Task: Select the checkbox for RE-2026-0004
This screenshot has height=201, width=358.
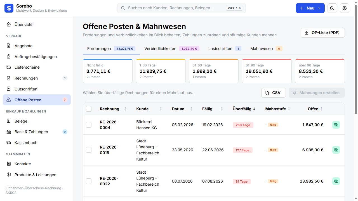Action: tap(89, 125)
